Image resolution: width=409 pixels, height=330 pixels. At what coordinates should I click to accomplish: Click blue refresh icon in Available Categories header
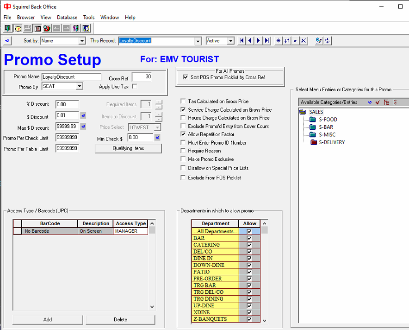[x=370, y=102]
